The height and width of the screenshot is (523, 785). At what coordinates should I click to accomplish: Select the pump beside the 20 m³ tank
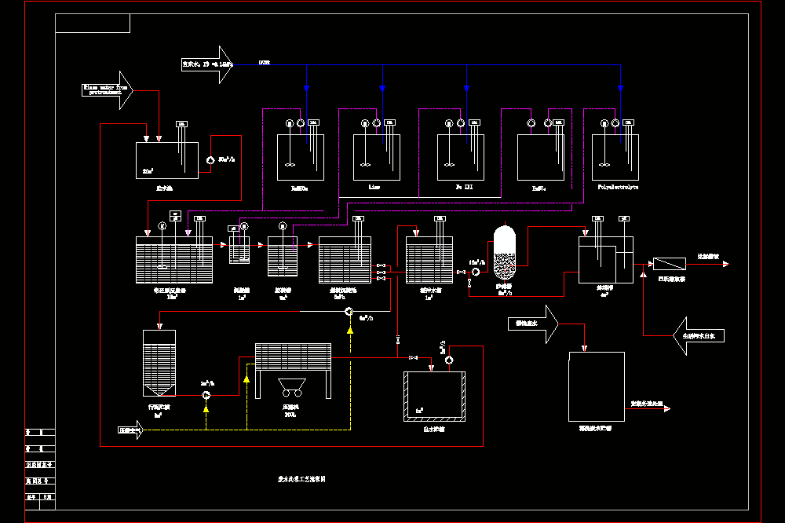click(x=210, y=160)
